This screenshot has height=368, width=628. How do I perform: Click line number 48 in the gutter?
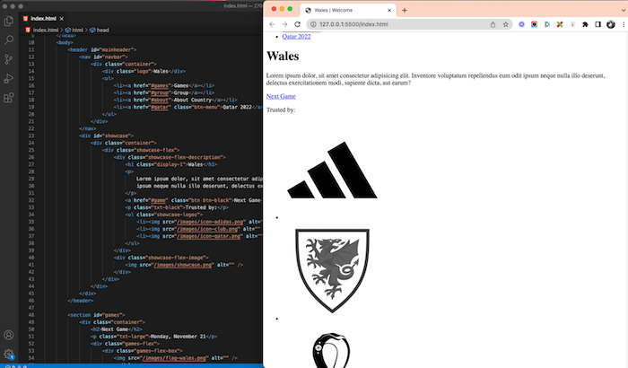31,315
